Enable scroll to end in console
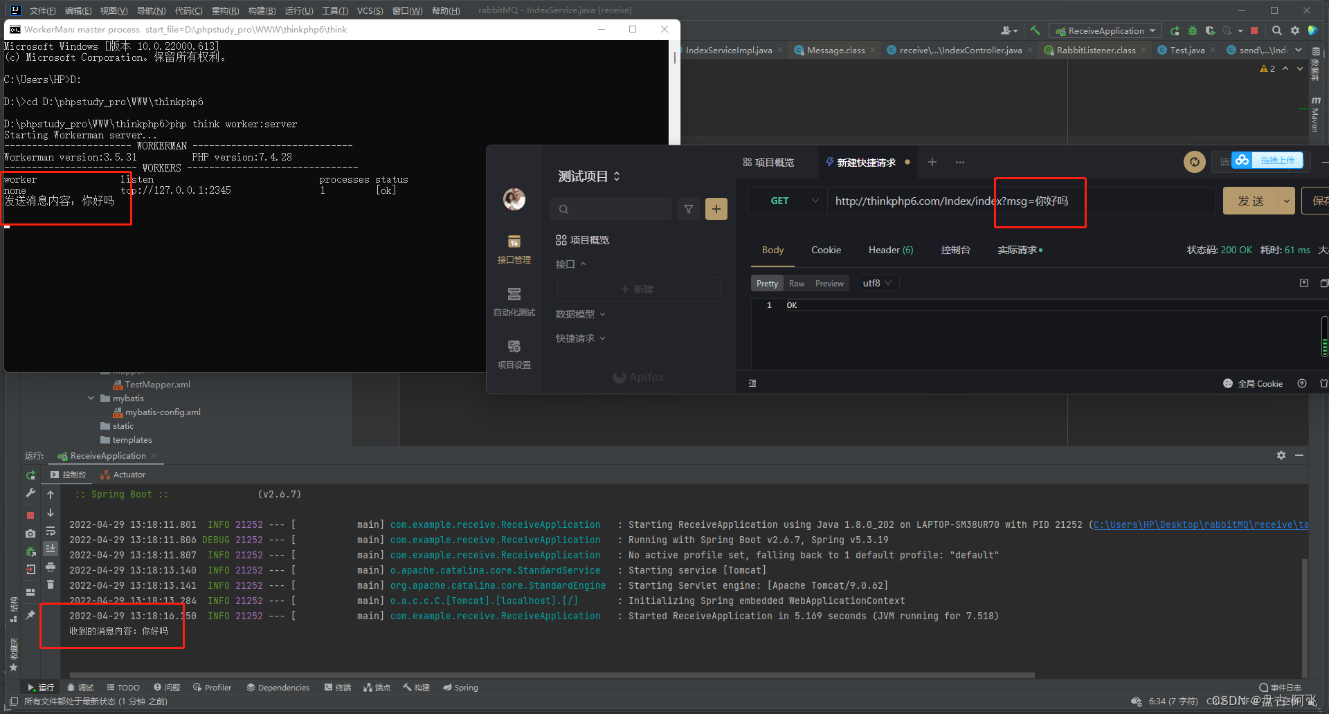Viewport: 1329px width, 714px height. point(51,549)
